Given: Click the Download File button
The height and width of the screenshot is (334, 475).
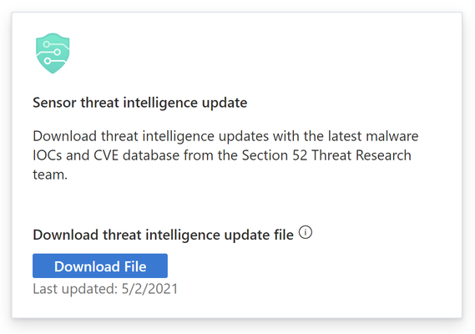Looking at the screenshot, I should 100,266.
